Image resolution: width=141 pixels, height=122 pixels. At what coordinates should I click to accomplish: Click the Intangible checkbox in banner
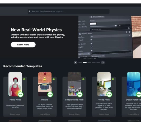[x=92, y=46]
